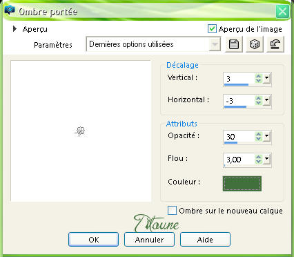This screenshot has height=257, width=294.
Task: Enable Ombre sur le nouveau calque
Action: [172, 211]
